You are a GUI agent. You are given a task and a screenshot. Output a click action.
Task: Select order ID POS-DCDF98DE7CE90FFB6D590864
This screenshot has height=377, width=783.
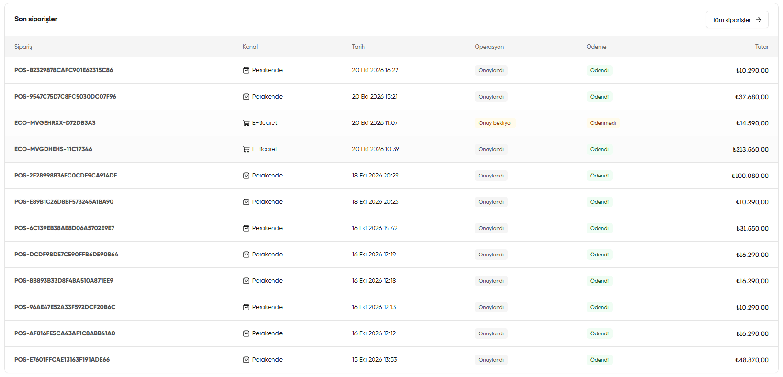67,255
